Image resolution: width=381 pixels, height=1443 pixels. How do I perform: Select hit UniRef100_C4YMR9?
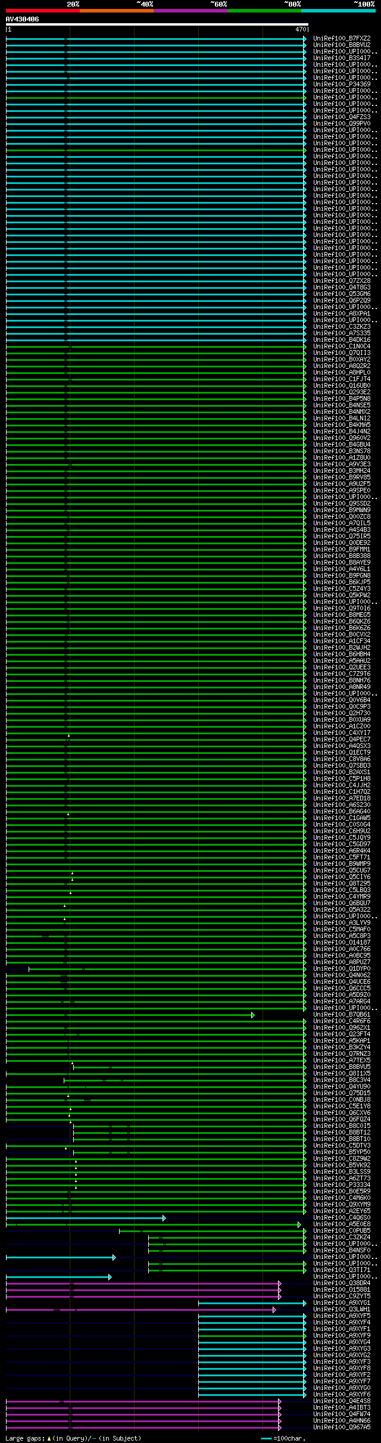342,896
